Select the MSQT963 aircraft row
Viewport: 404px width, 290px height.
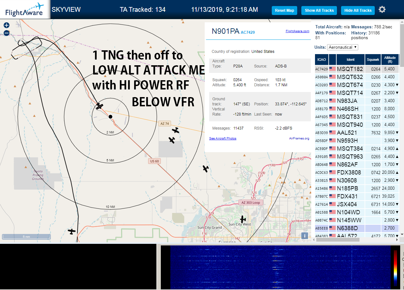coord(357,156)
